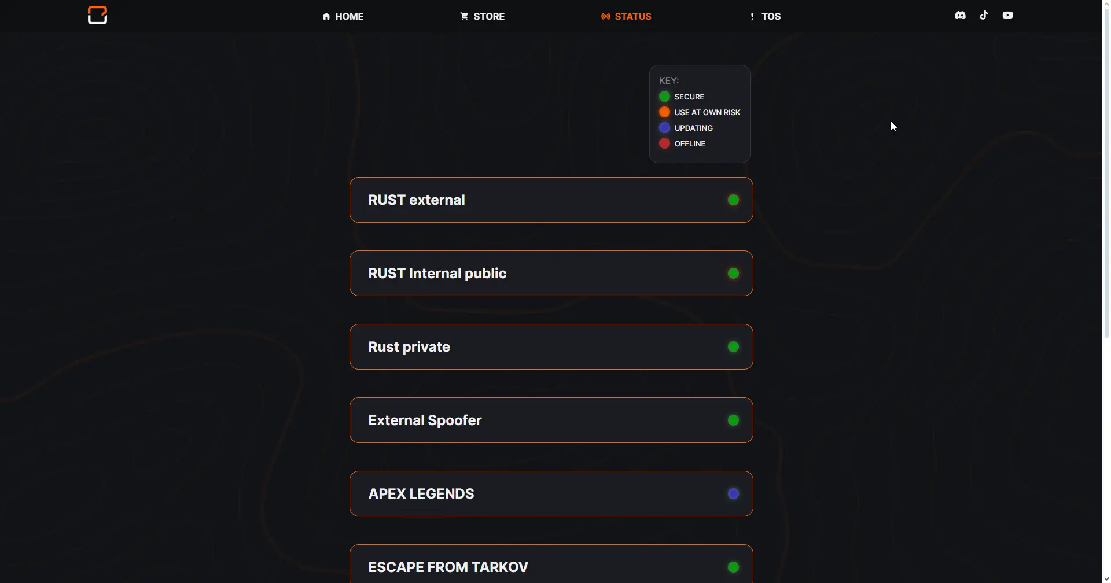
Task: Click the orange USE AT OWN RISK swatch
Action: [x=665, y=112]
